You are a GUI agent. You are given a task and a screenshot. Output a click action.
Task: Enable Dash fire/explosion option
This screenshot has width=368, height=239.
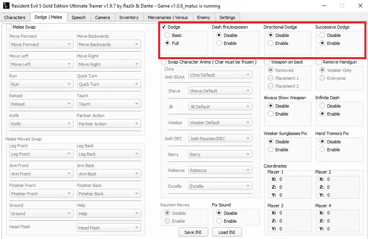[219, 43]
